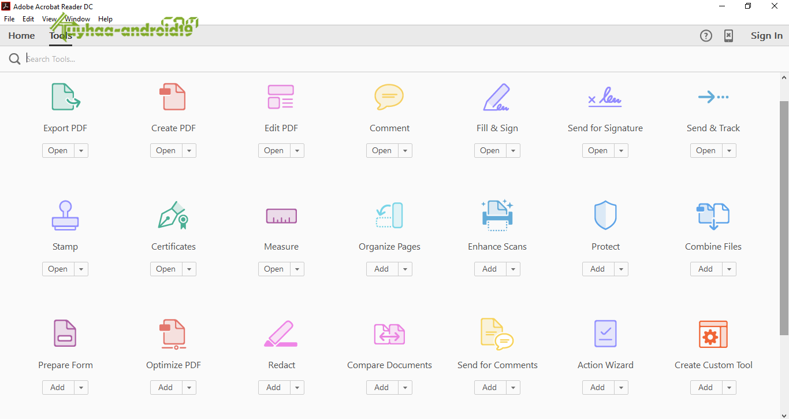Click the Create Custom Tool gear icon

coord(713,334)
